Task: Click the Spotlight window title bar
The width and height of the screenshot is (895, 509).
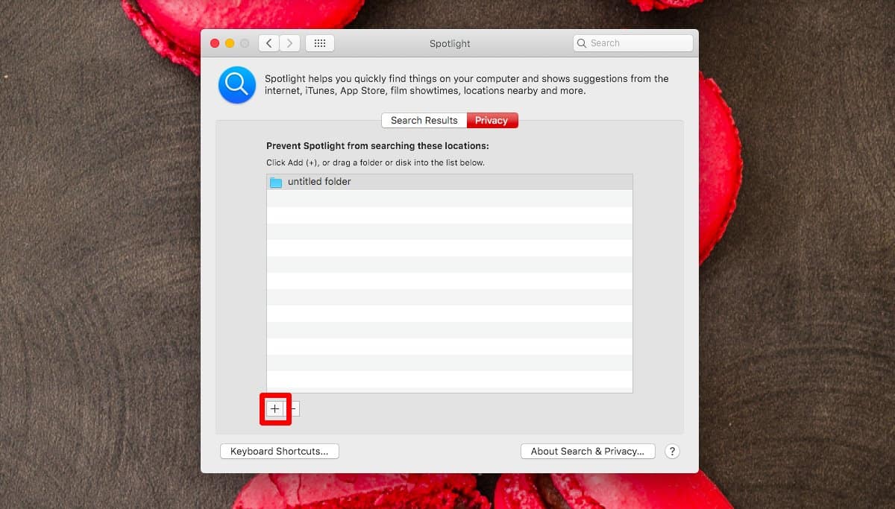Action: [x=449, y=43]
